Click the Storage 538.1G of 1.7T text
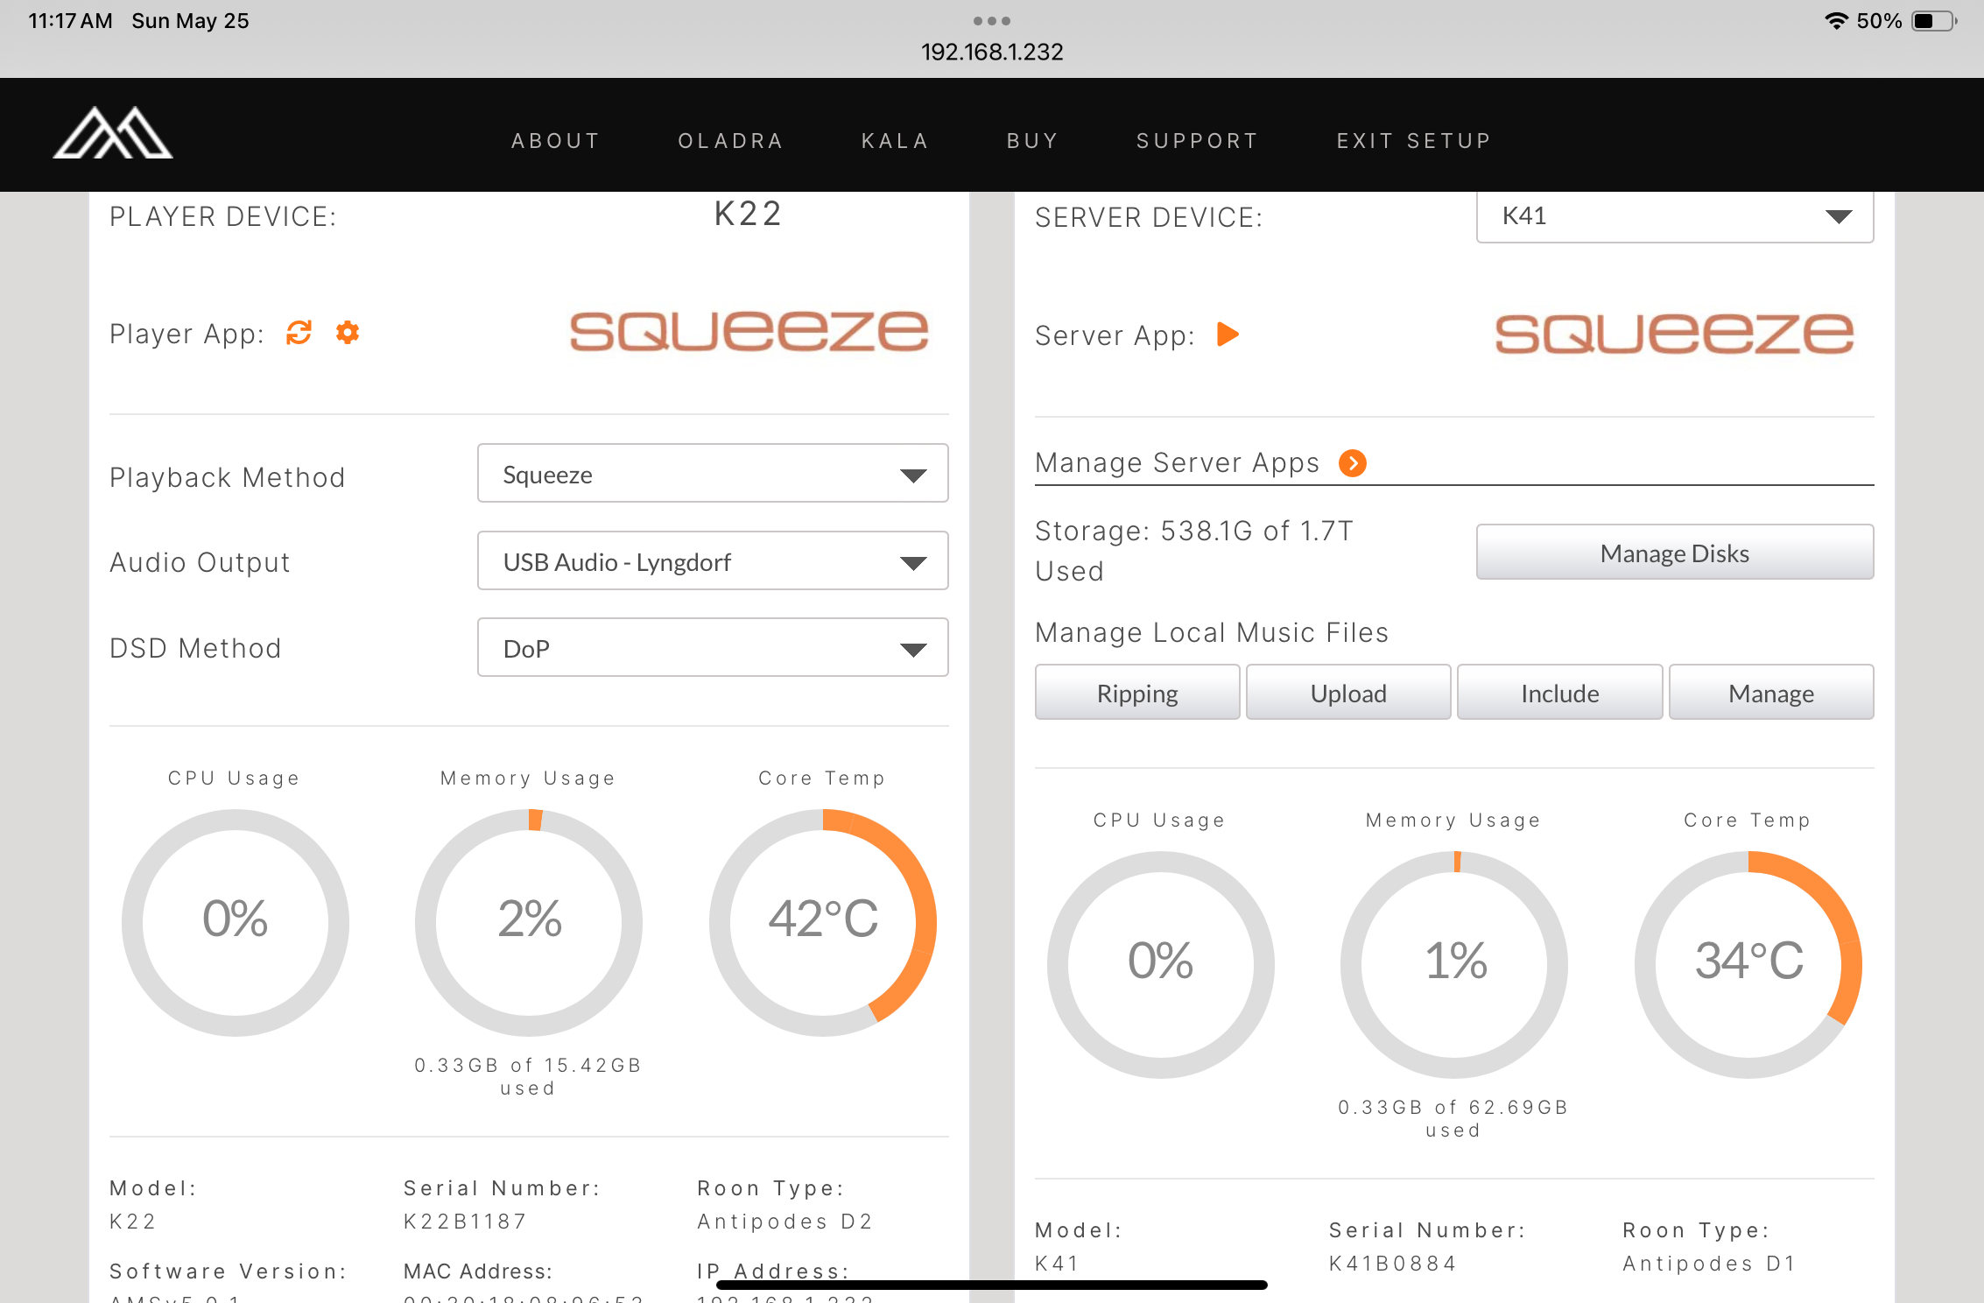 point(1194,550)
